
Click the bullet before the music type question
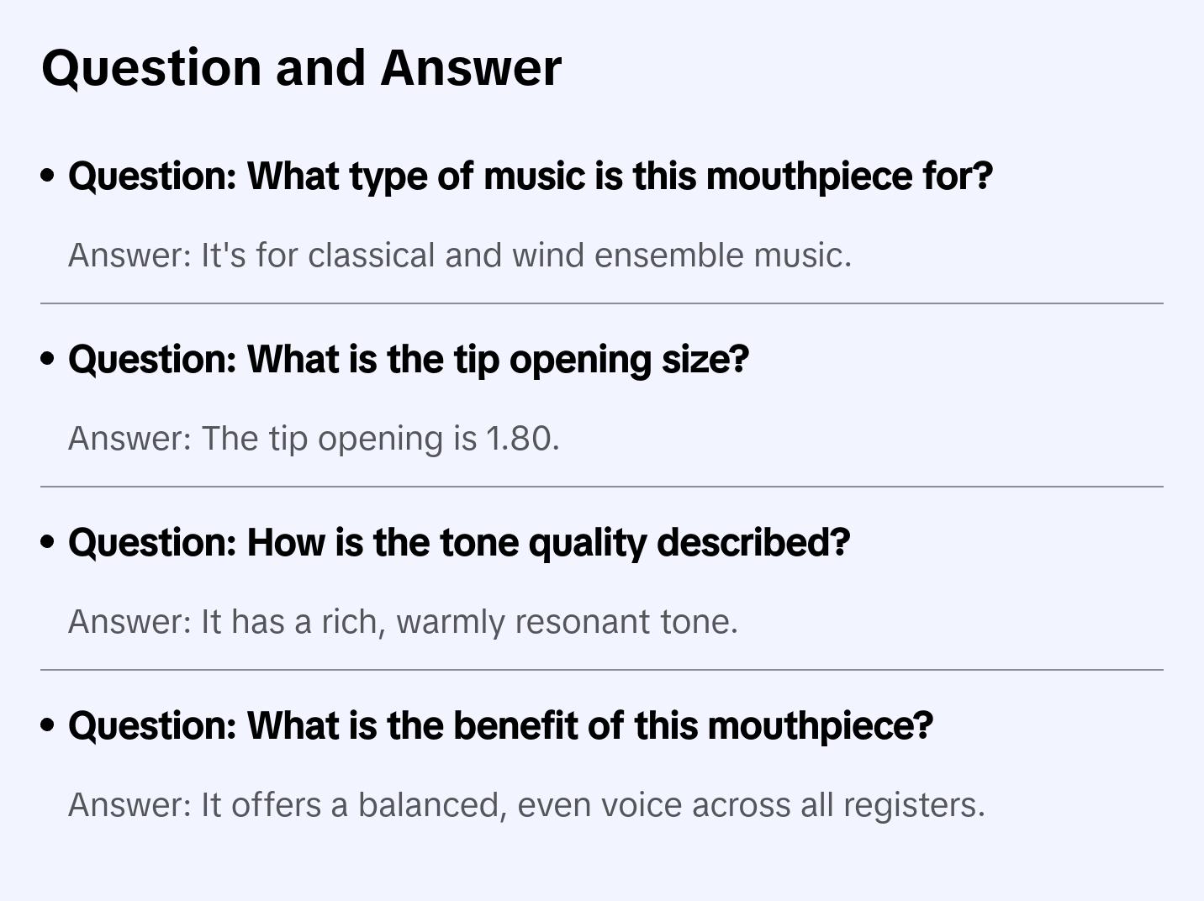[48, 177]
